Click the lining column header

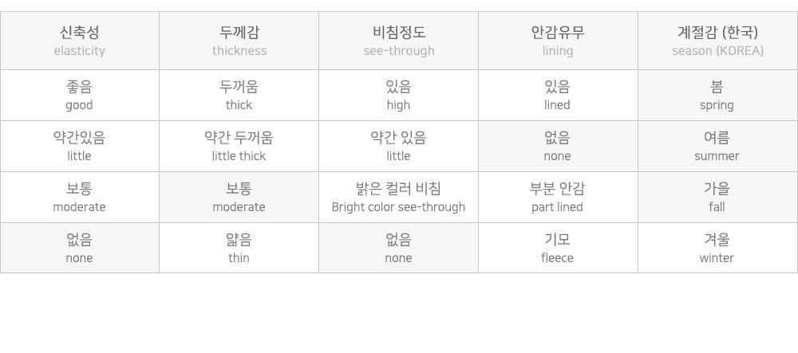click(x=558, y=41)
